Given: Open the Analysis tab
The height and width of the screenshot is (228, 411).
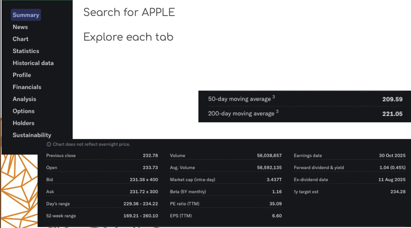Looking at the screenshot, I should [24, 99].
